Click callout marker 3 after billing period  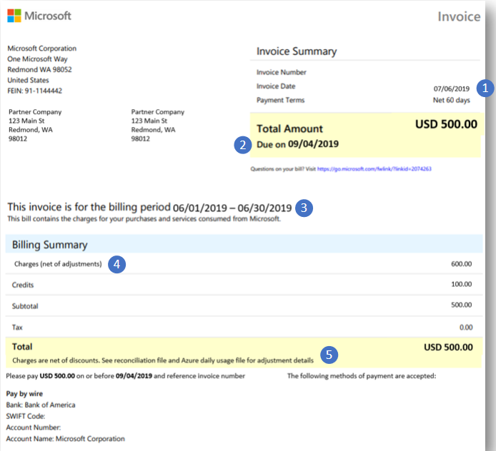[304, 208]
